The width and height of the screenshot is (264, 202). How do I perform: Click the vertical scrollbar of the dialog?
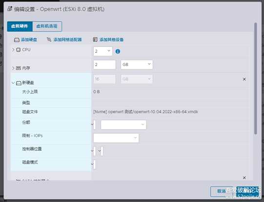pyautogui.click(x=256, y=78)
